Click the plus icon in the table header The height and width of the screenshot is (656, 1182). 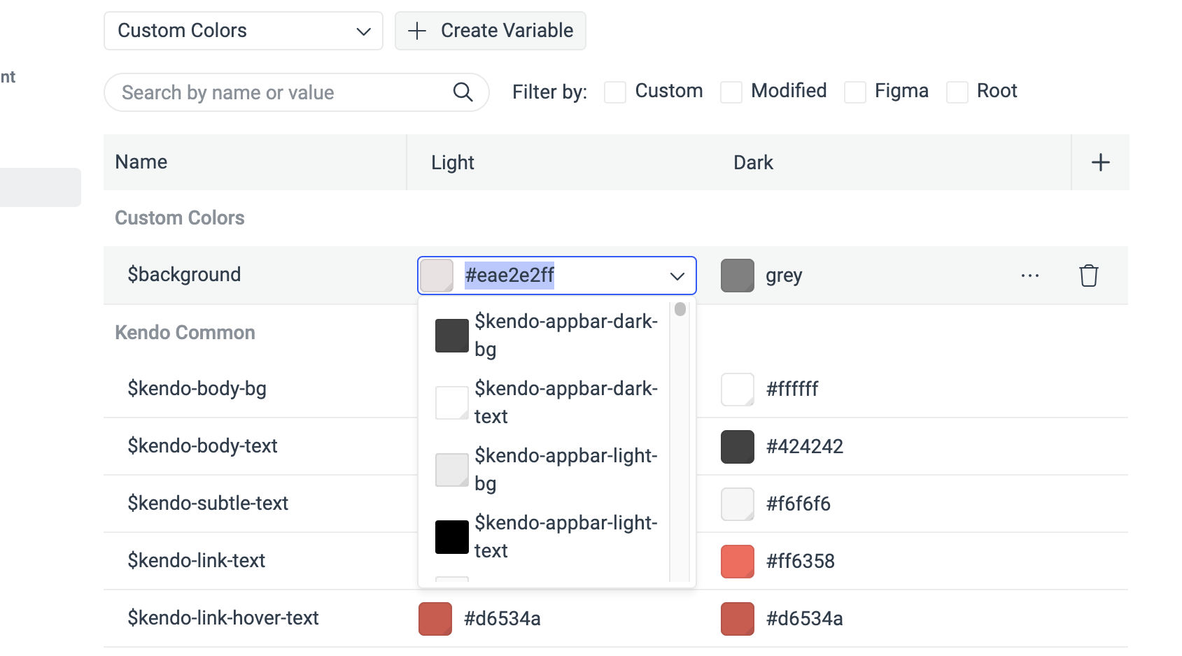pos(1099,162)
